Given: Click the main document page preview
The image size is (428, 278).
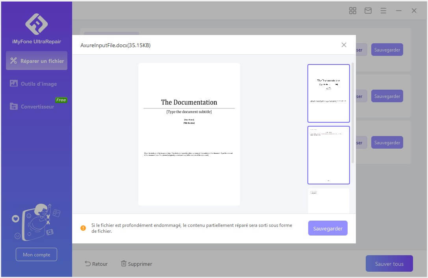Looking at the screenshot, I should point(189,134).
